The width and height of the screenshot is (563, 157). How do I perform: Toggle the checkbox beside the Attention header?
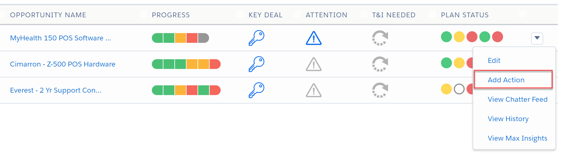point(297,14)
